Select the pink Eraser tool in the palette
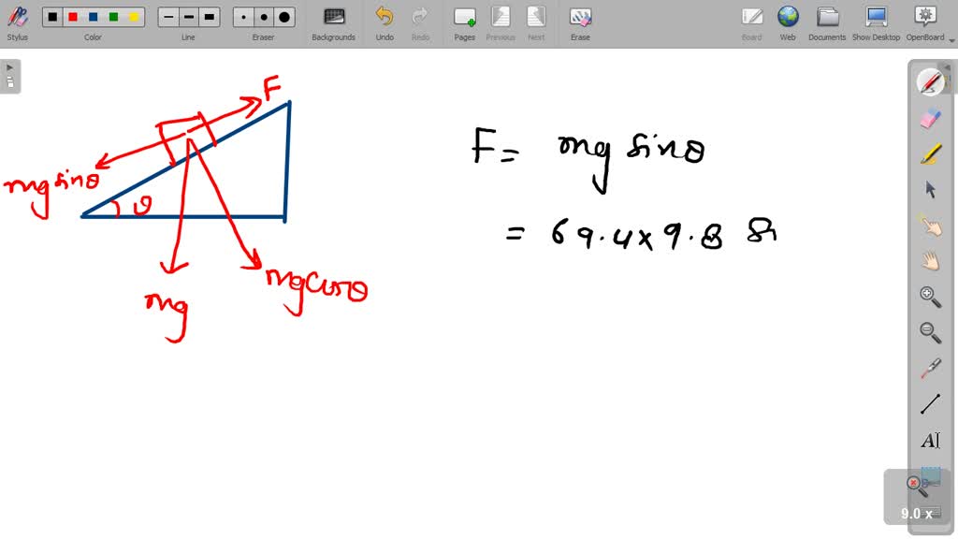The height and width of the screenshot is (539, 958). (x=930, y=118)
